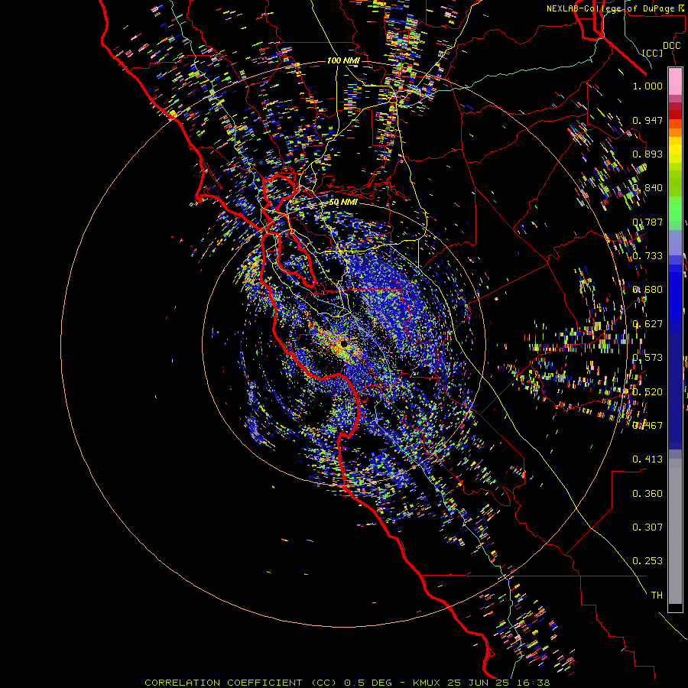The width and height of the screenshot is (688, 688).
Task: Click the 100 NMI range ring label
Action: click(x=343, y=60)
